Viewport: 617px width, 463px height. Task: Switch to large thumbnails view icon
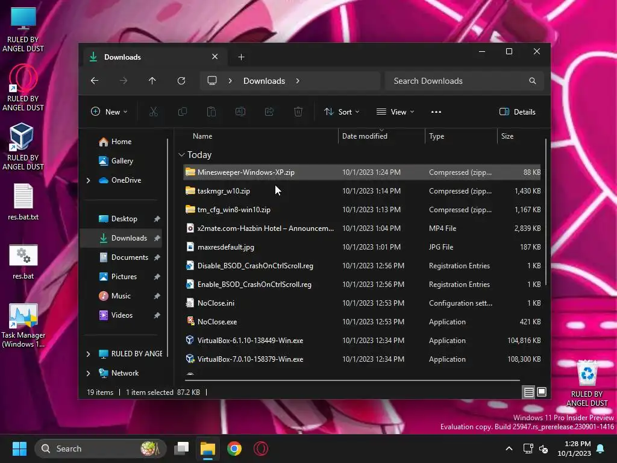pos(542,392)
